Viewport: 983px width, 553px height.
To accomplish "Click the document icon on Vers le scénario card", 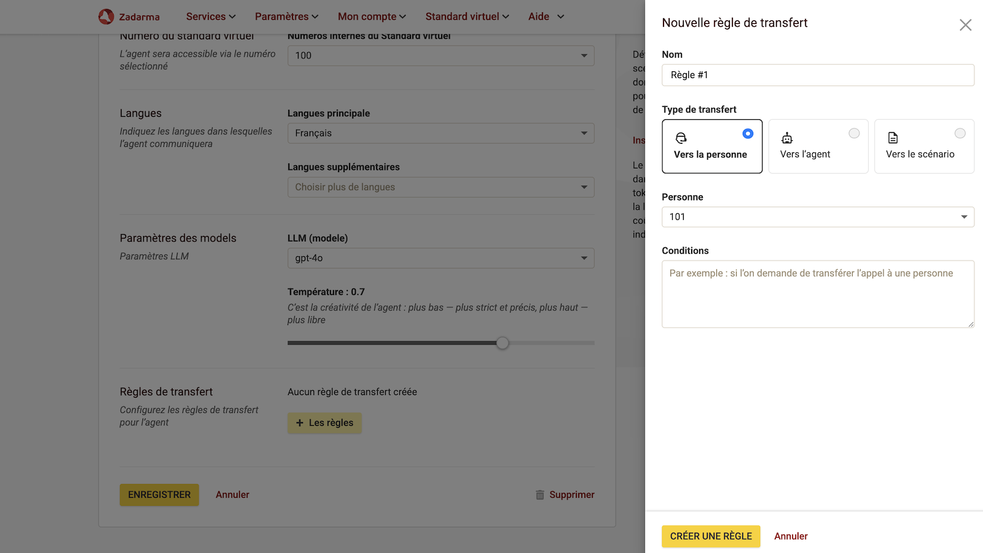I will coord(893,138).
